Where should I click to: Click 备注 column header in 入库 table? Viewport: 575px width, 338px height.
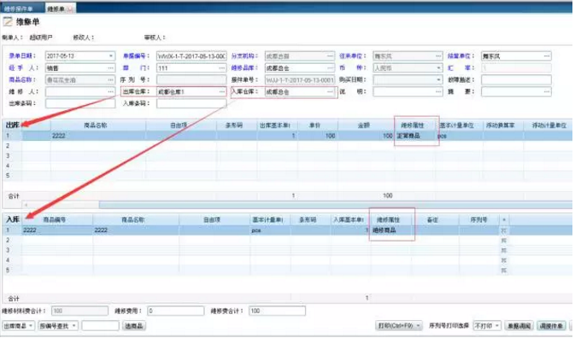point(432,219)
